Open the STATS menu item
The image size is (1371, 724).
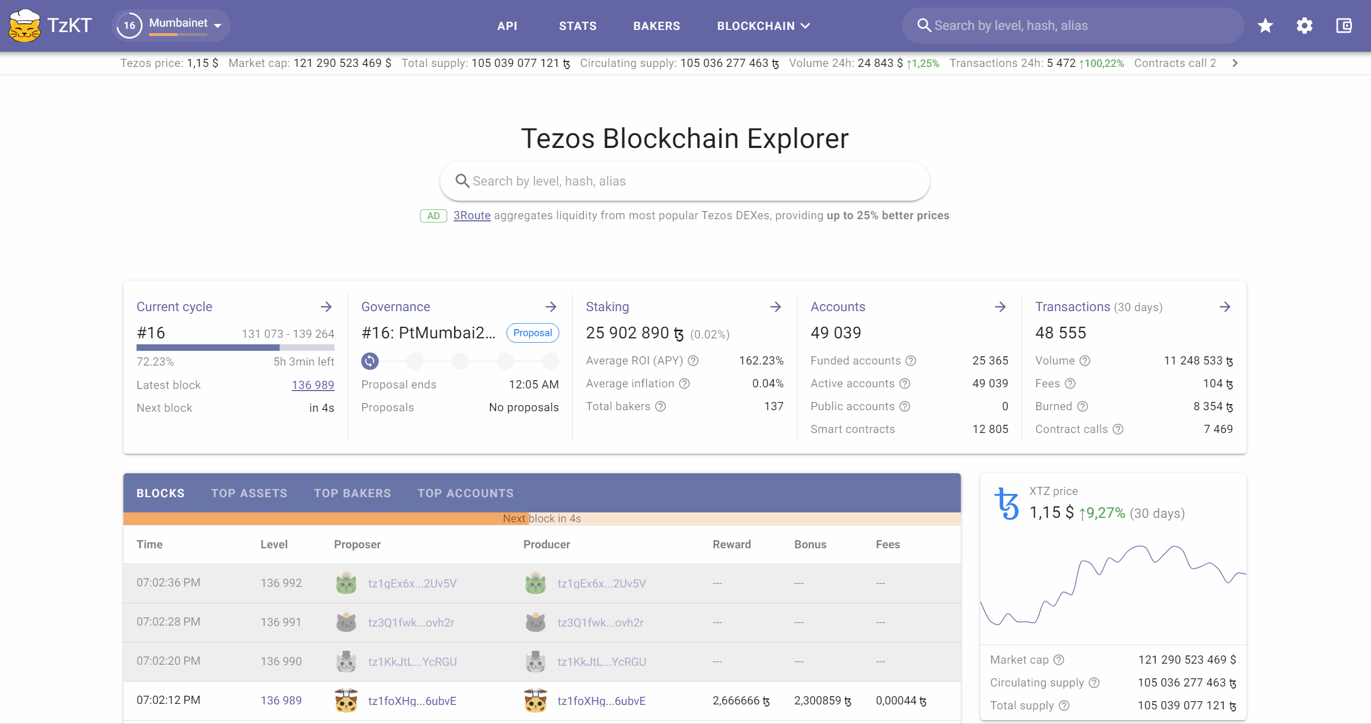[578, 26]
